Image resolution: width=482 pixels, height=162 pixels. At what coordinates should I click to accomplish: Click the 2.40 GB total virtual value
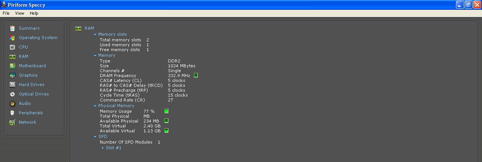(x=152, y=126)
